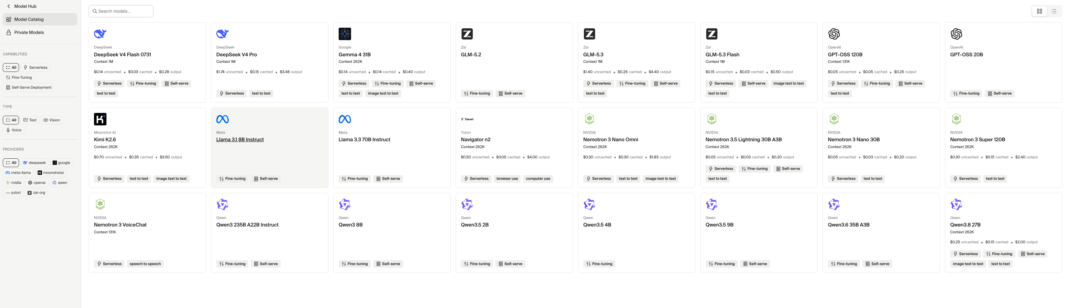
Task: Filter providers by qwen
Action: coord(59,182)
